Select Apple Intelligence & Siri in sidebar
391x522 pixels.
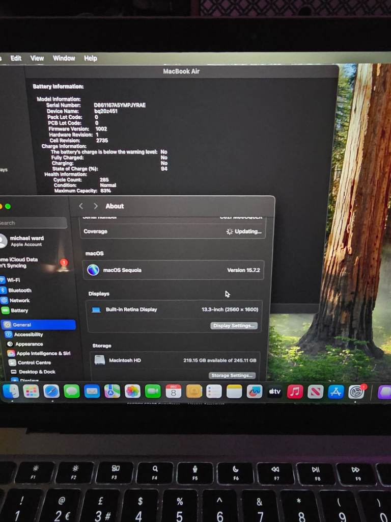point(39,353)
